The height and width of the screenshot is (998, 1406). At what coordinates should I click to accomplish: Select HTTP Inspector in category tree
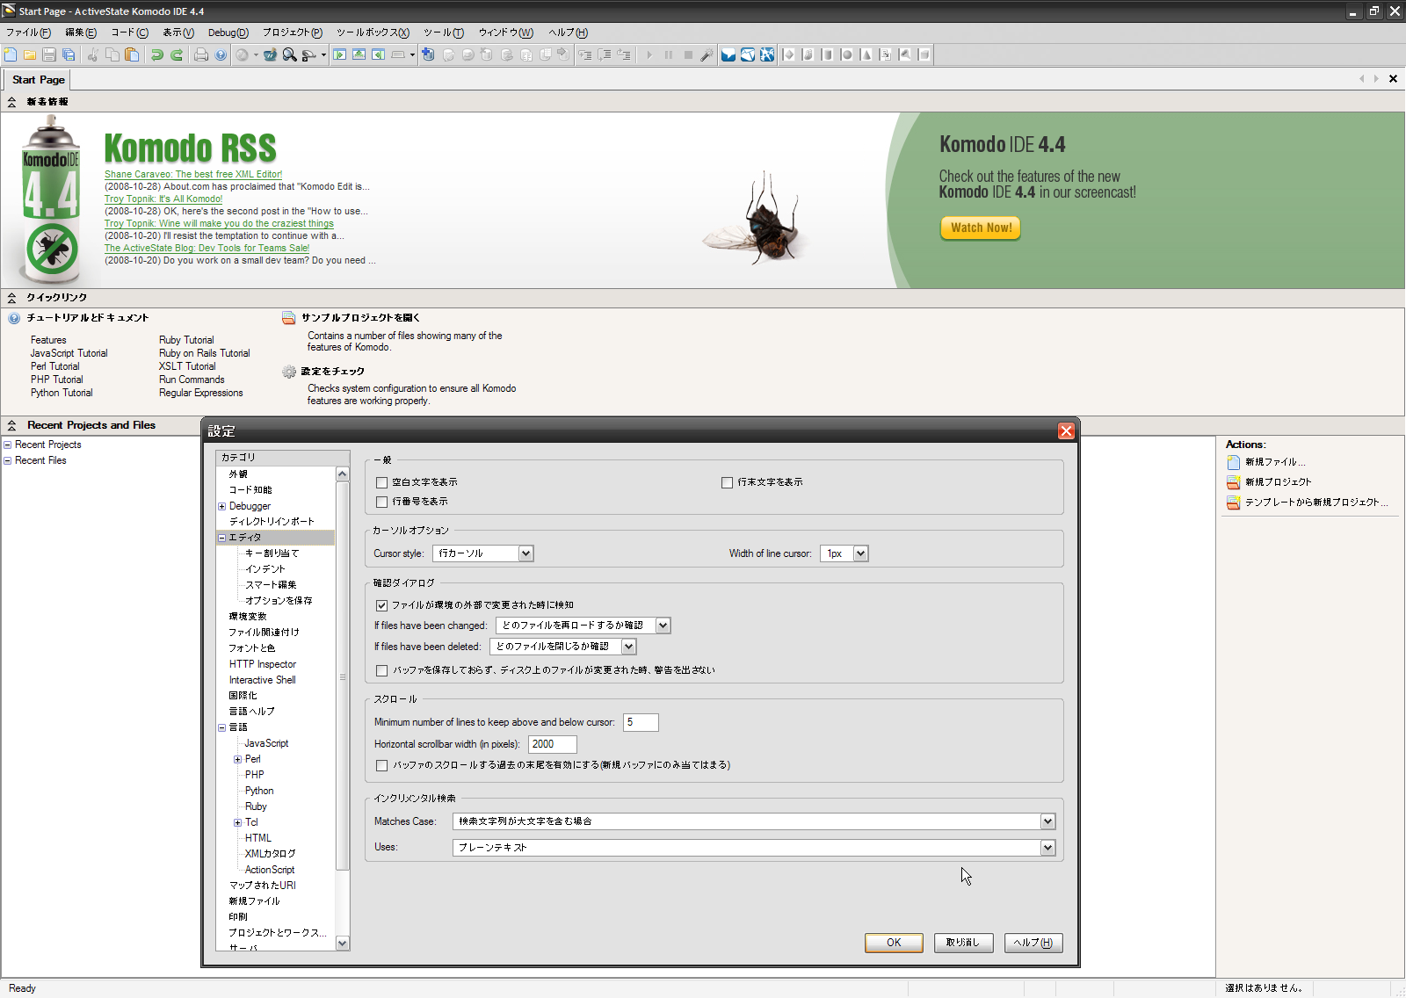tap(263, 664)
